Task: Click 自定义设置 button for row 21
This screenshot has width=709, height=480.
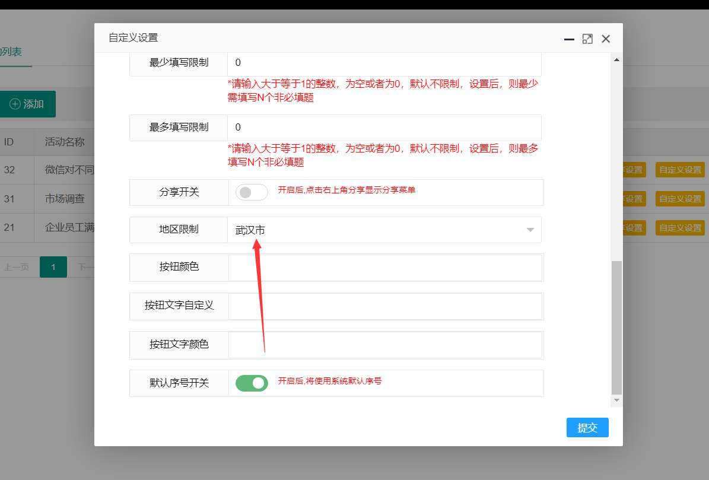Action: click(680, 228)
